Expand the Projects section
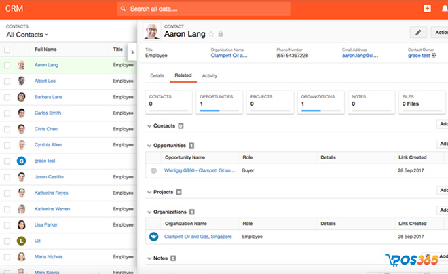 (x=149, y=193)
